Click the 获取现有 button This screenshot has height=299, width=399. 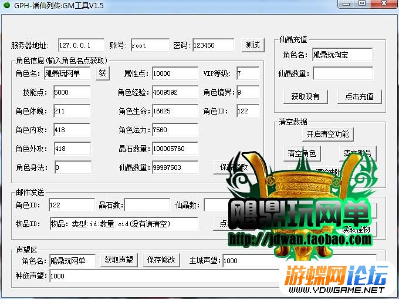305,97
